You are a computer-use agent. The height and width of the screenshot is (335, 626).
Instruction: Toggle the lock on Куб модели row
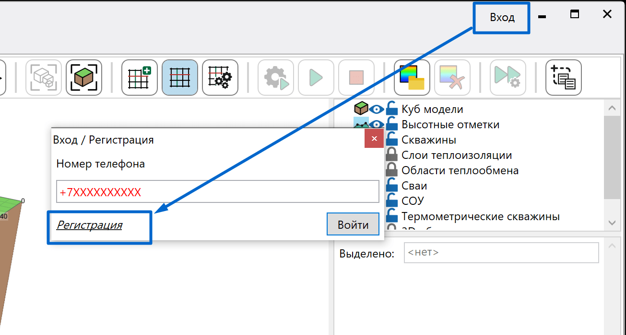click(x=392, y=109)
